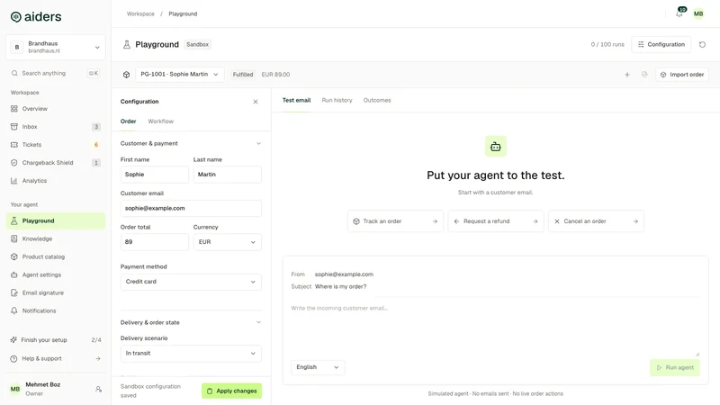Click Finish your setup item
This screenshot has height=405, width=720.
point(56,340)
